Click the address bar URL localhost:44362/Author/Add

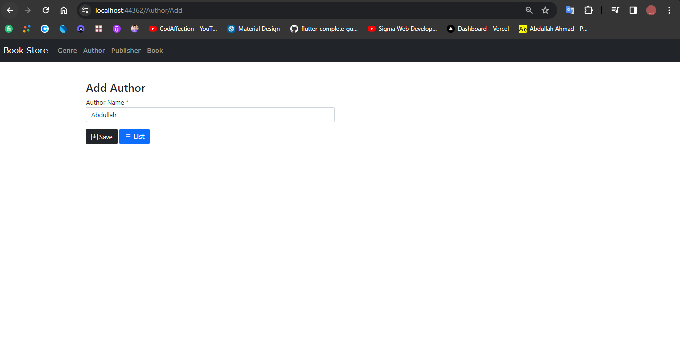pyautogui.click(x=139, y=10)
